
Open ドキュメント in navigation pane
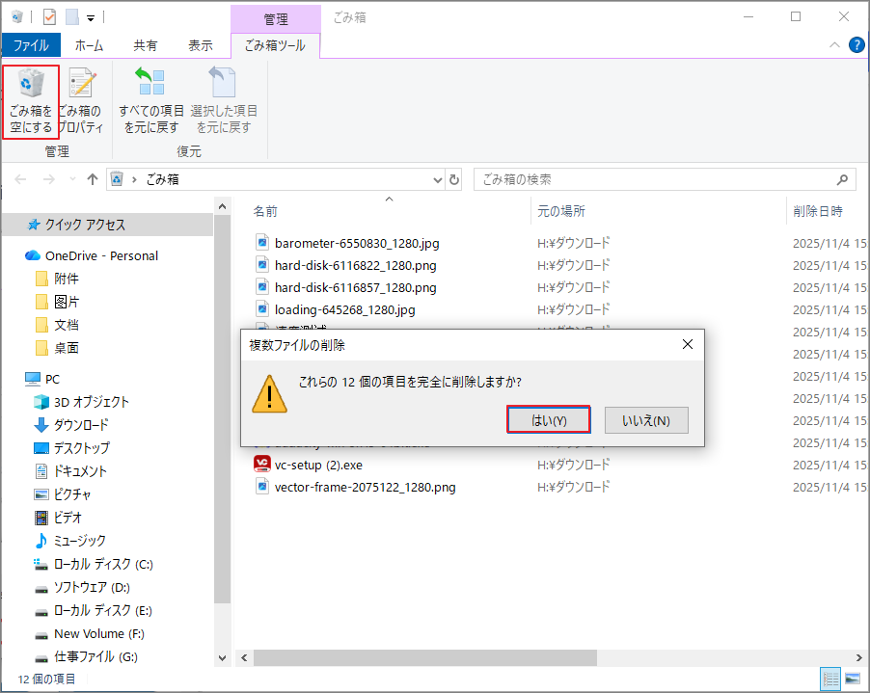(80, 471)
